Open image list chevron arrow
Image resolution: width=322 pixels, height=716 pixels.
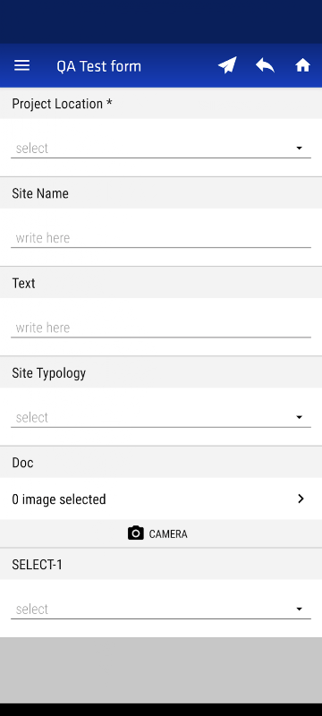coord(301,499)
